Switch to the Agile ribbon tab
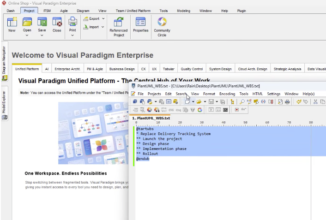The image size is (326, 220). [64, 11]
